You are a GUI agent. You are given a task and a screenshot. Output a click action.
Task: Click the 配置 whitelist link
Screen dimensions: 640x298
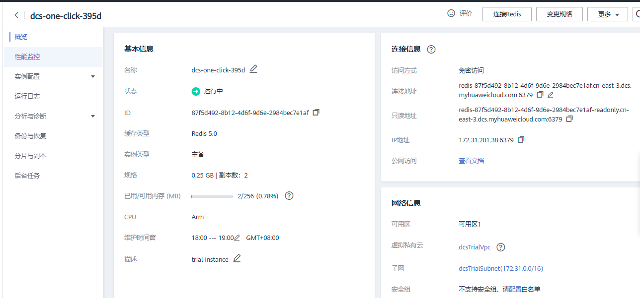tap(515, 289)
